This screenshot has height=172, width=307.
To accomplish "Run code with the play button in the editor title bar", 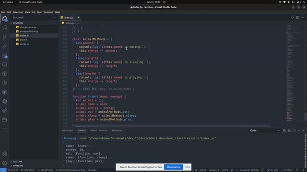I will click(292, 17).
